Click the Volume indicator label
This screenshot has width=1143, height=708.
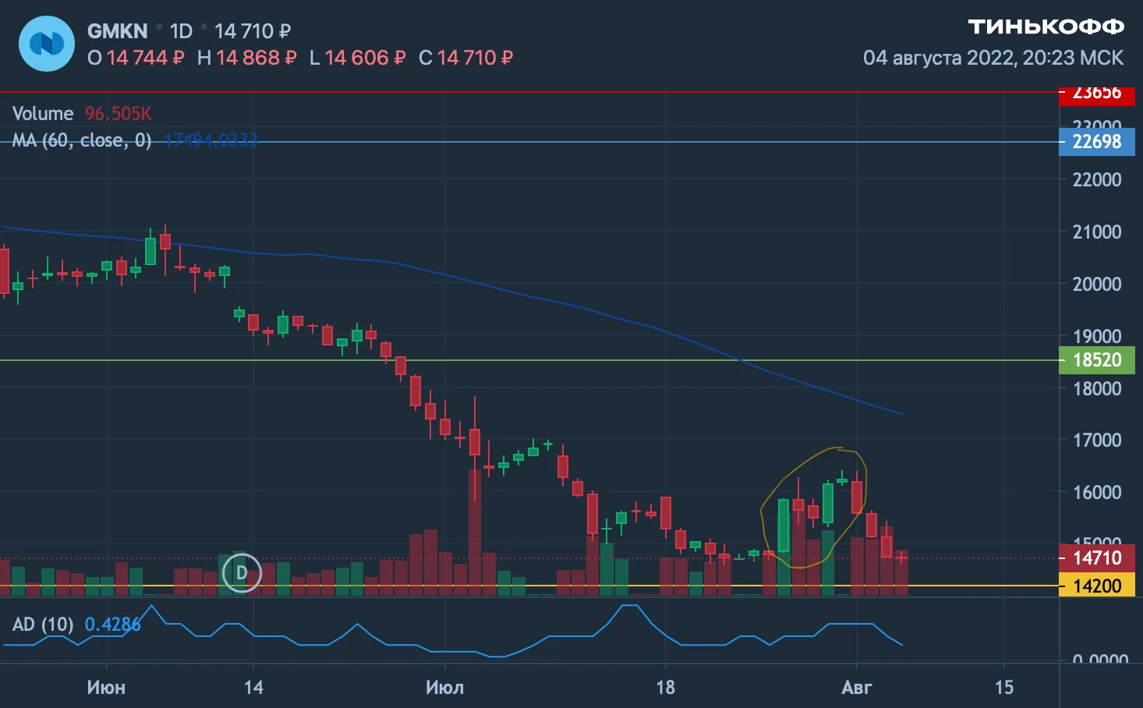43,114
